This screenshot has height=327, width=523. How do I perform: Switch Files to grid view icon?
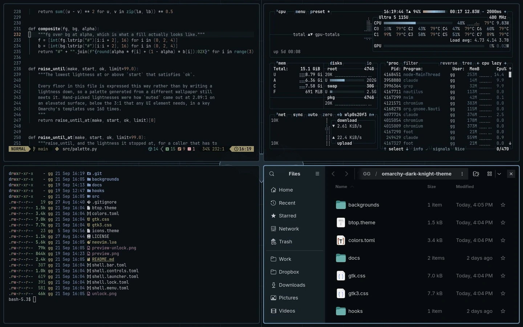490,174
